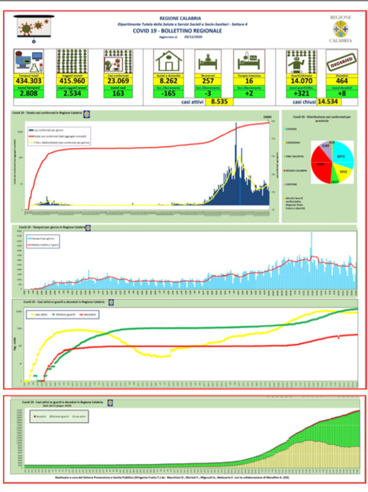Image resolution: width=368 pixels, height=492 pixels.
Task: Click the Regione Calabria logo emblem
Action: (340, 29)
